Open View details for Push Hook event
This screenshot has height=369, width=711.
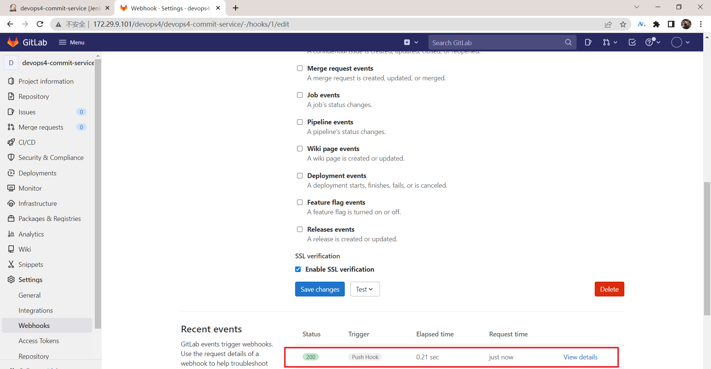580,357
